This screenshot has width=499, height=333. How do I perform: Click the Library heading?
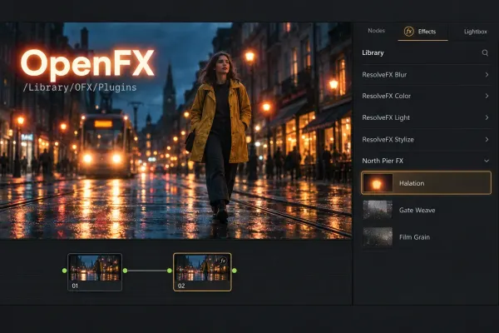[373, 53]
